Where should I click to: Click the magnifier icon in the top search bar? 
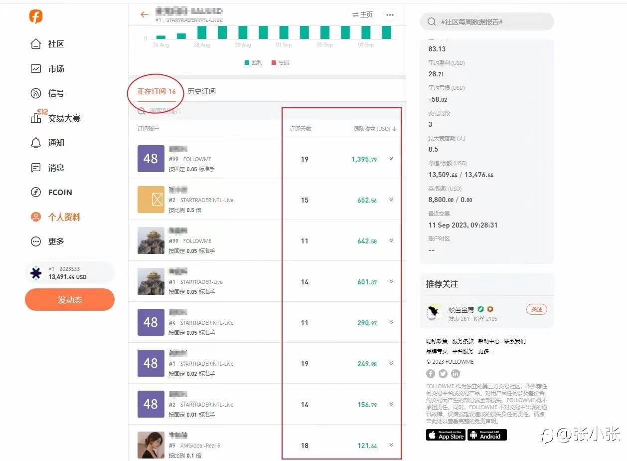coord(431,22)
